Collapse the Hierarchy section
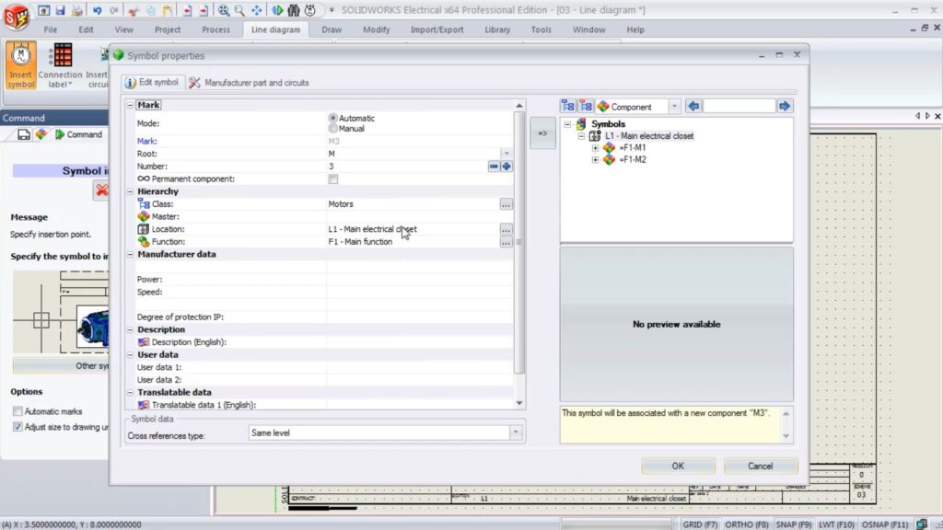 click(x=130, y=191)
